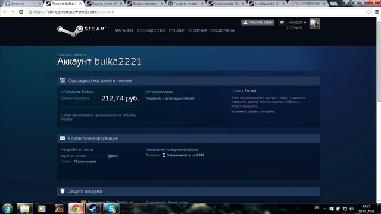Click the Главная breadcrumb link
The height and width of the screenshot is (214, 381).
tap(64, 55)
